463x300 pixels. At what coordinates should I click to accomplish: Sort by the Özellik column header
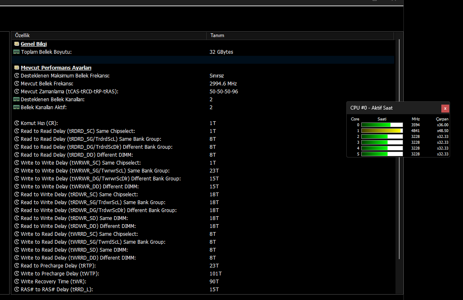coord(109,35)
